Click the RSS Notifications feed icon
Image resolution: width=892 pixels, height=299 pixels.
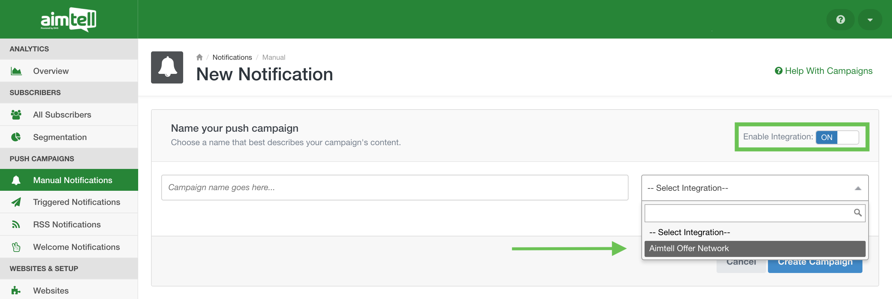pyautogui.click(x=16, y=224)
